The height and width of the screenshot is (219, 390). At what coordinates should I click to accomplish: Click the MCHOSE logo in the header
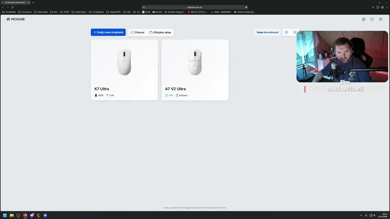pyautogui.click(x=16, y=19)
